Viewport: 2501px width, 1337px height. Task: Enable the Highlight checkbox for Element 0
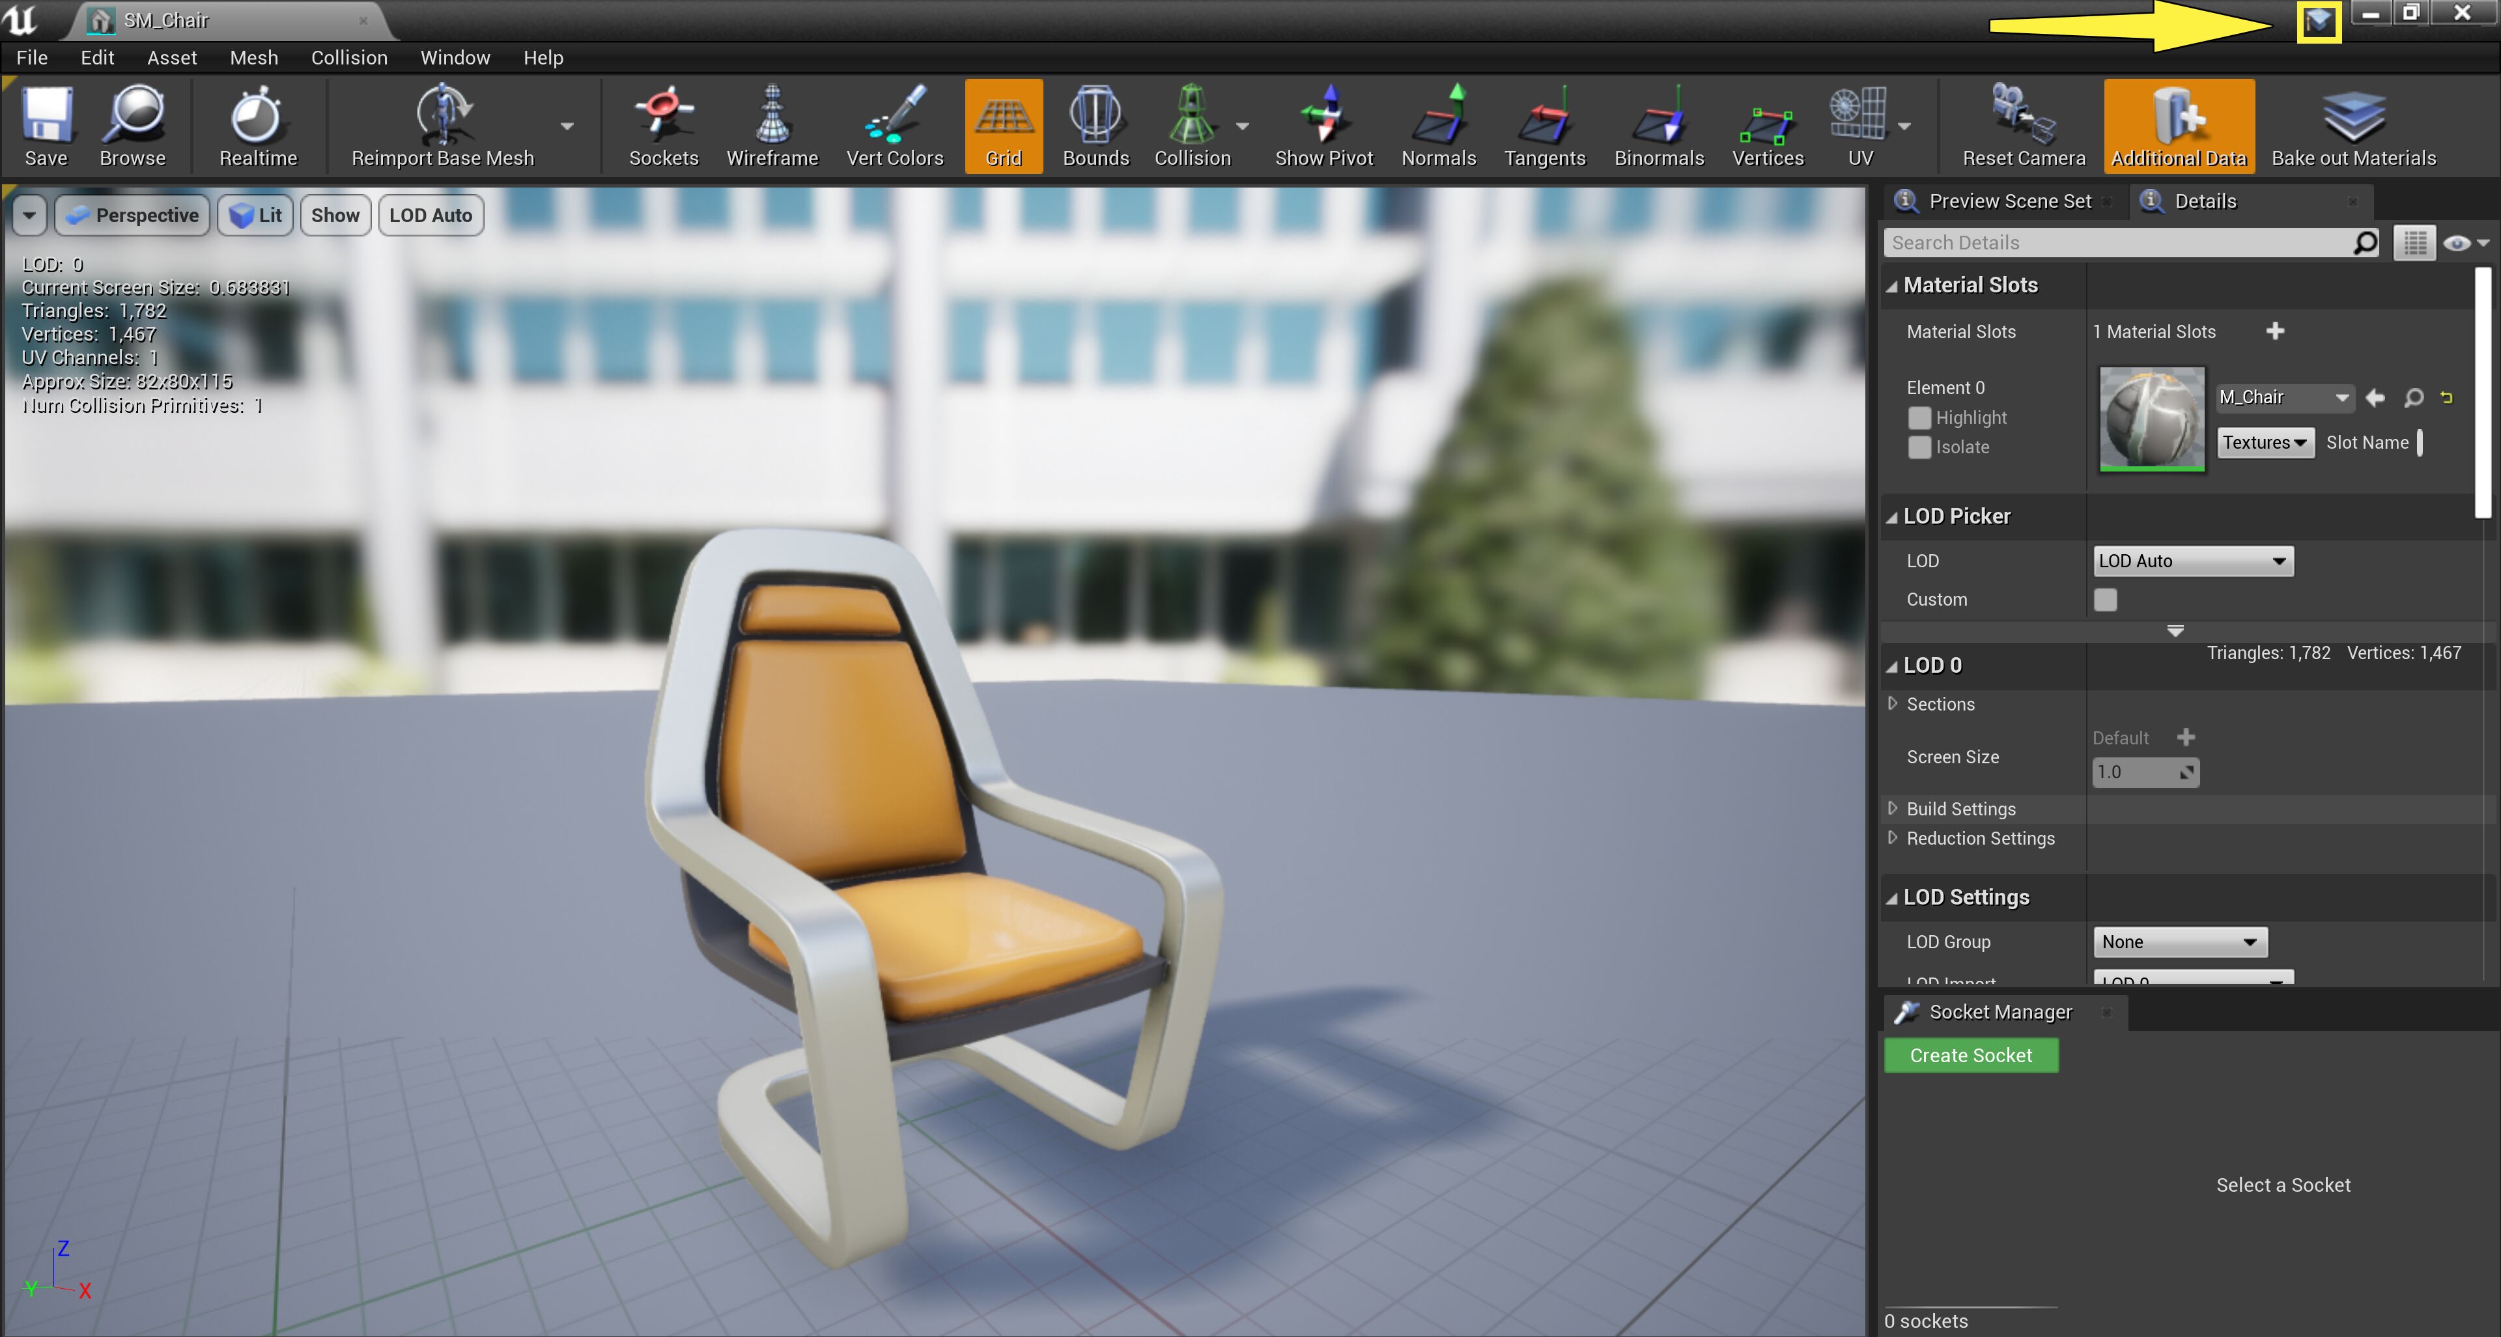coord(1919,417)
